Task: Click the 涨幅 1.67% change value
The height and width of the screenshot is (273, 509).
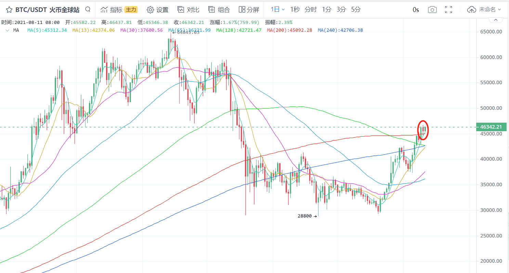Action: 235,23
